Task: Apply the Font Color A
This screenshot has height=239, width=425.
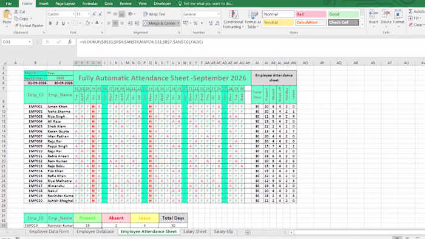Action: coord(97,23)
